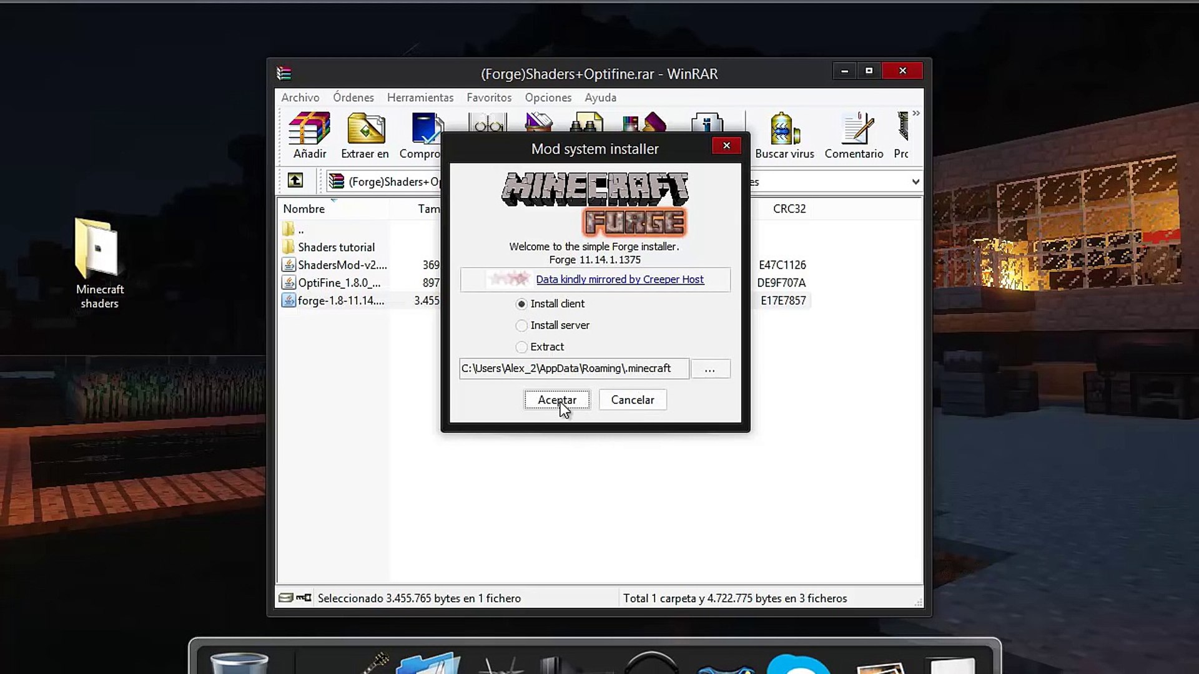Viewport: 1199px width, 674px height.
Task: Open the Herramientas menu
Action: coord(420,97)
